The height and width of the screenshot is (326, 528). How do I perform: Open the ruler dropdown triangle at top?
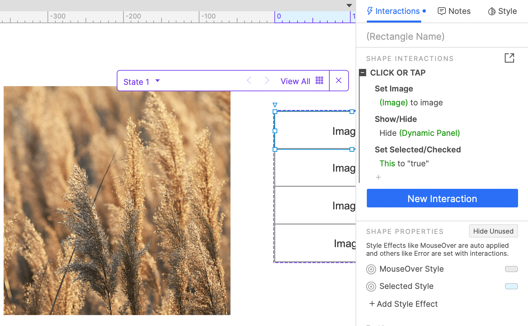pyautogui.click(x=349, y=5)
